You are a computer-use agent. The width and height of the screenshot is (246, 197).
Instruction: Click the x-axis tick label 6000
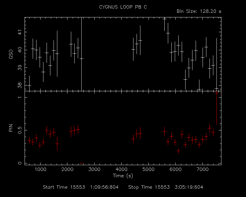(175, 169)
